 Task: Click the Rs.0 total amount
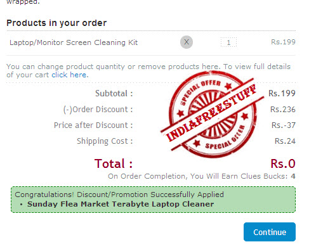(283, 163)
